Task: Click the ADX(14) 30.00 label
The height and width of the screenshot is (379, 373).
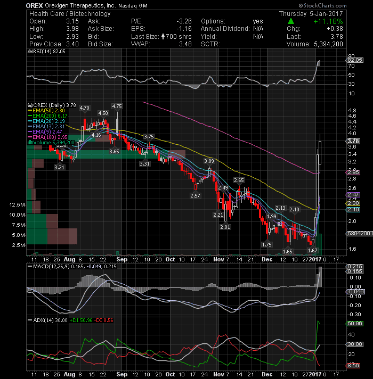Action: tap(48, 320)
